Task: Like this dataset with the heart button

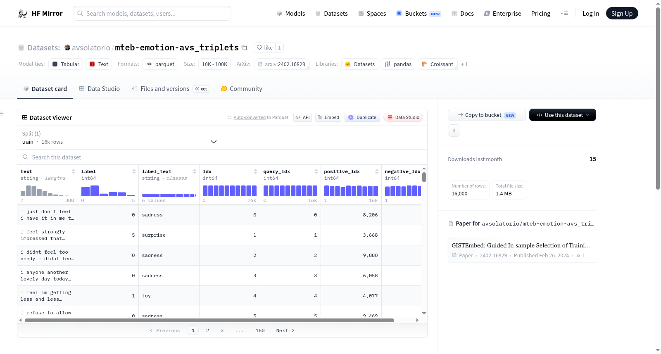Action: click(264, 48)
